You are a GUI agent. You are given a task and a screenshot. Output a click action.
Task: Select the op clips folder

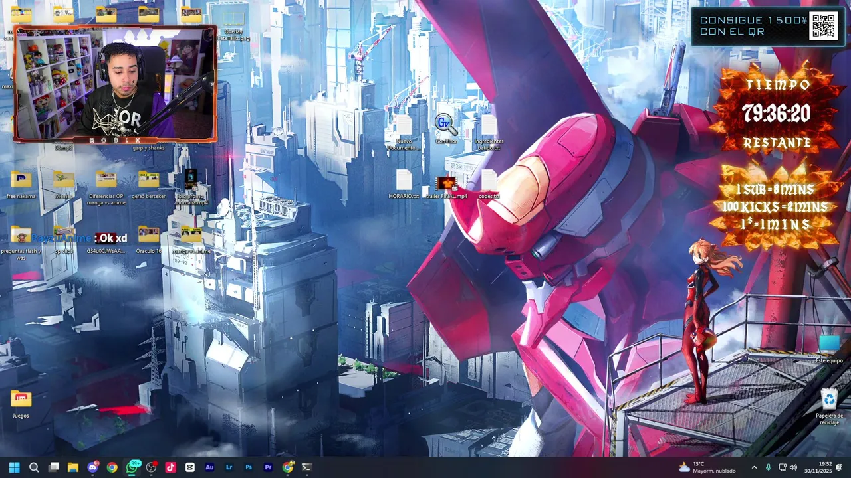(63, 240)
